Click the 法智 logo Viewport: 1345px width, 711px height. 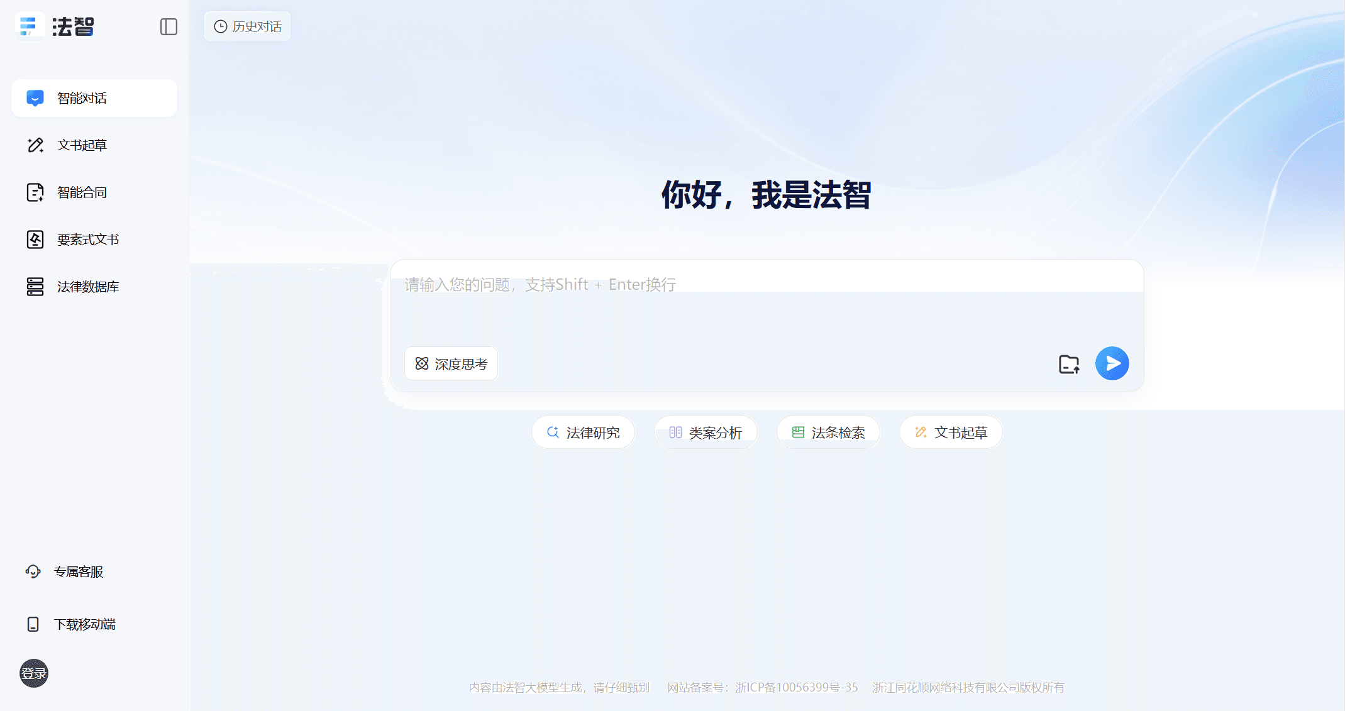(x=54, y=26)
